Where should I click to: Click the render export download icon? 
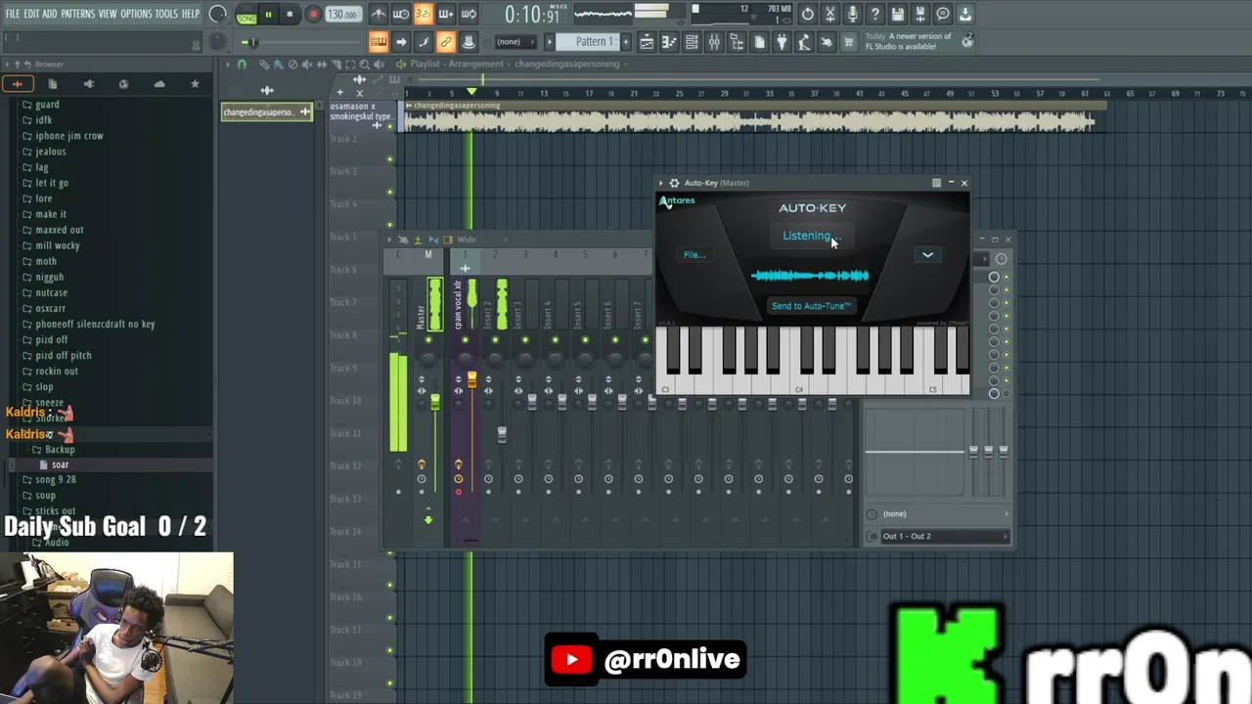click(965, 14)
